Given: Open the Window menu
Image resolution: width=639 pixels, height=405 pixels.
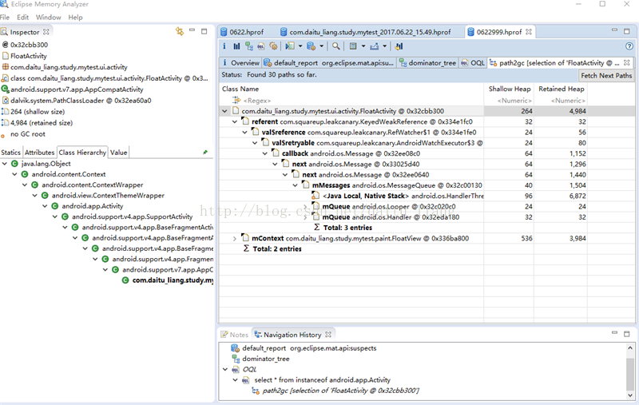Looking at the screenshot, I should click(49, 17).
